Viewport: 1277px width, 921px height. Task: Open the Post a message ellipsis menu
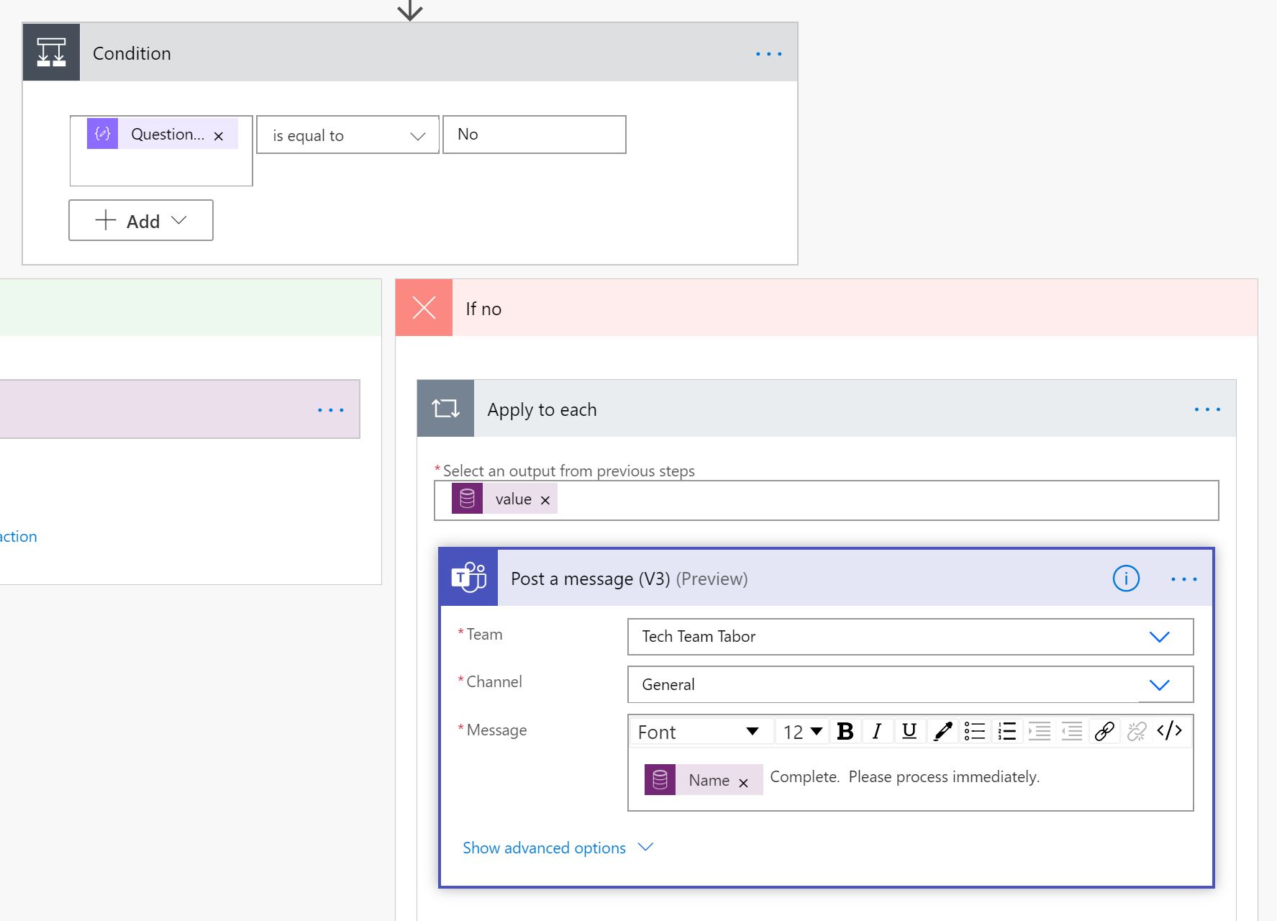point(1183,578)
